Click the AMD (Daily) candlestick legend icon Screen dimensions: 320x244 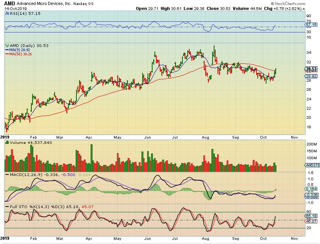tap(7, 45)
